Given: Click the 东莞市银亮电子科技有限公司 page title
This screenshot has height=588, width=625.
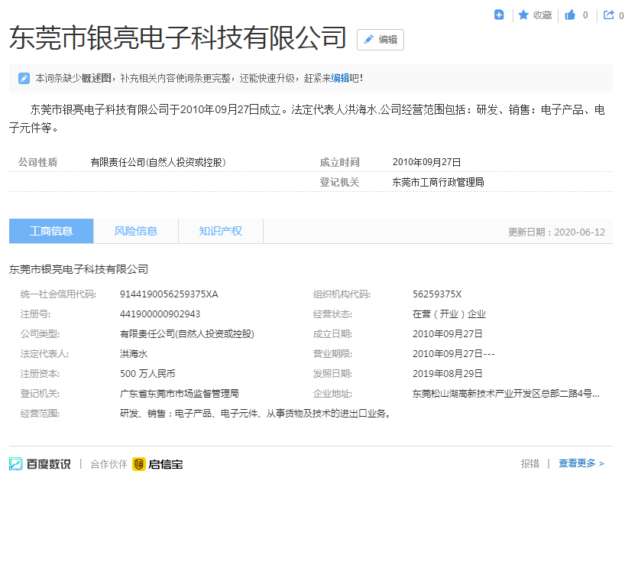Looking at the screenshot, I should pyautogui.click(x=178, y=38).
